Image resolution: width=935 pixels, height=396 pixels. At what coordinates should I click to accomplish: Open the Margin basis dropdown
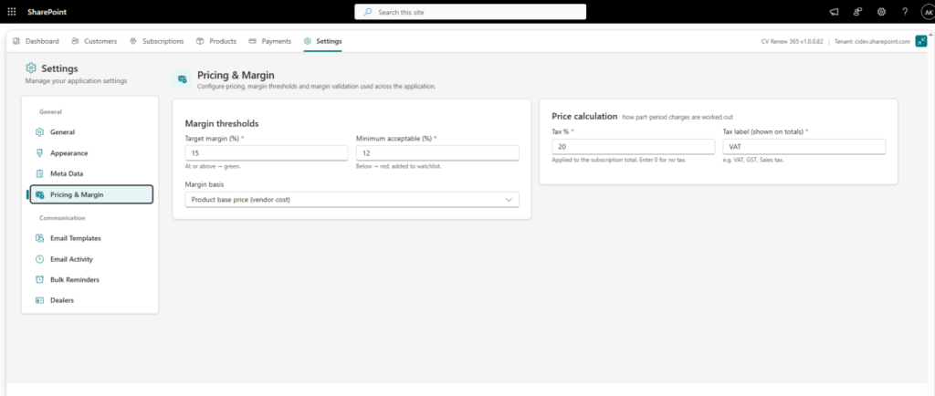coord(352,200)
